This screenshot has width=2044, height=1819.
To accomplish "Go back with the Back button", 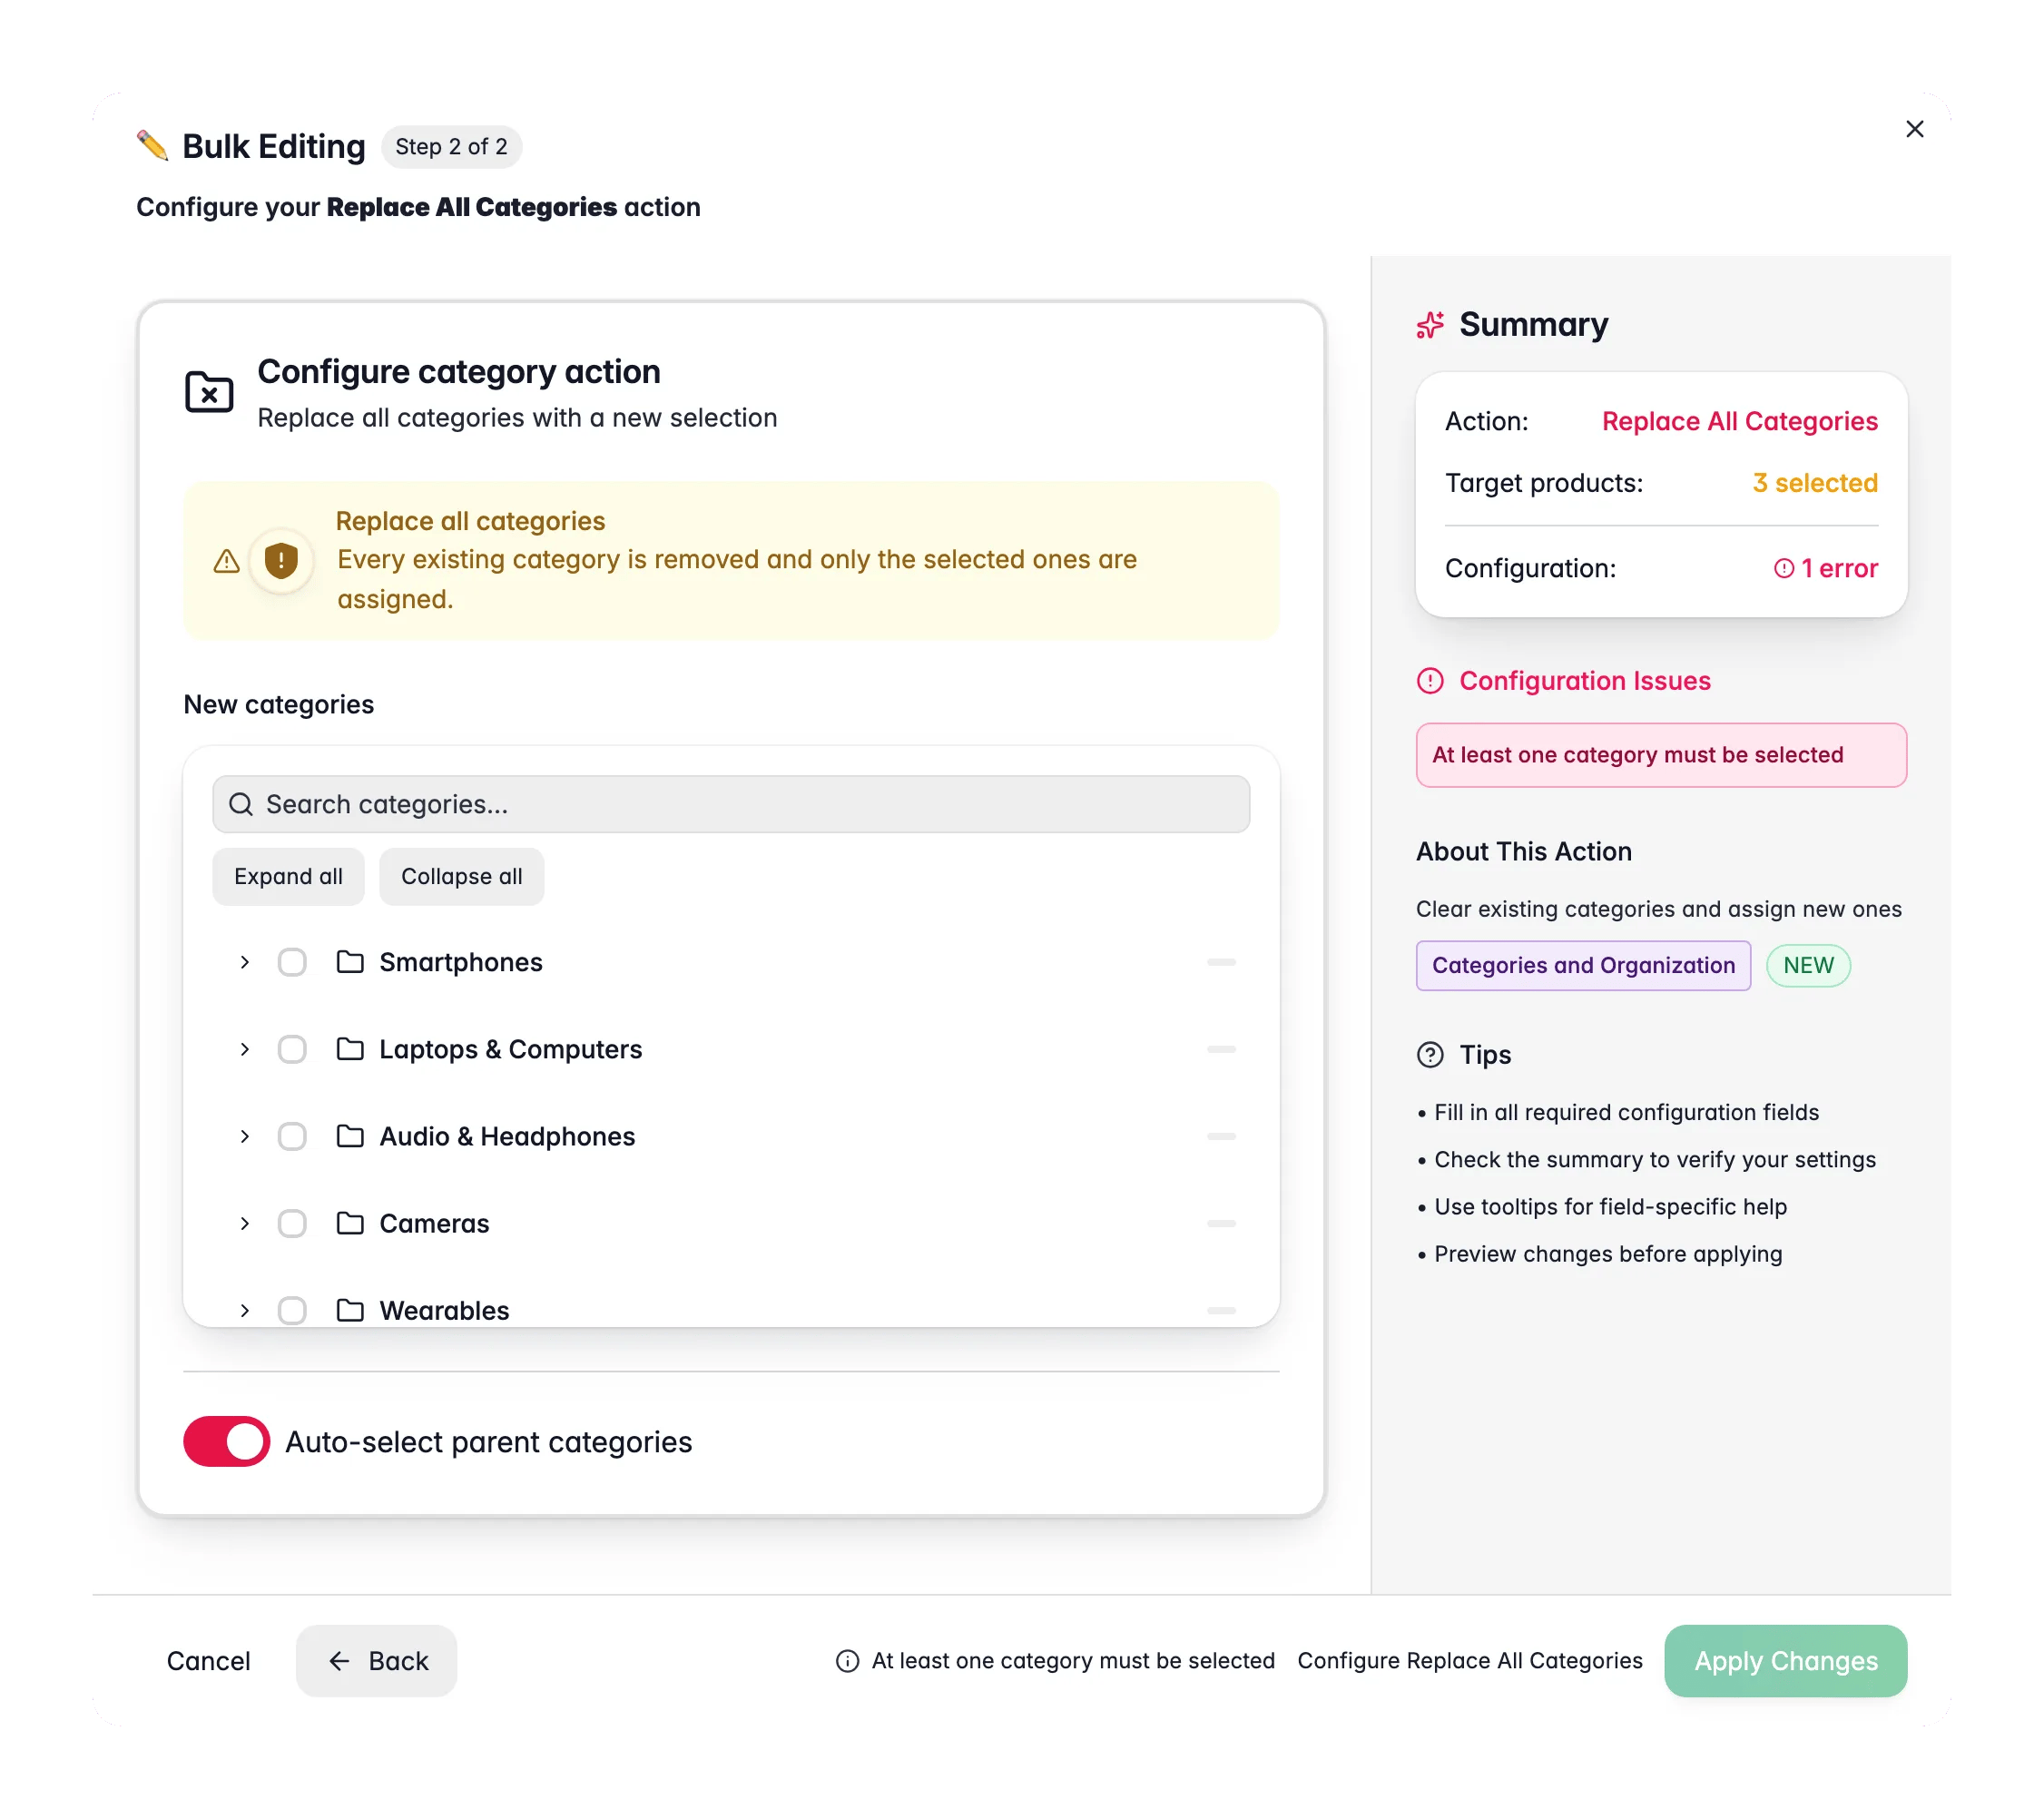I will (376, 1661).
